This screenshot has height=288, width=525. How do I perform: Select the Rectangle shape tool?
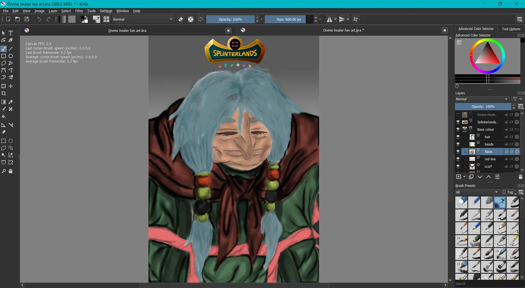(x=4, y=56)
